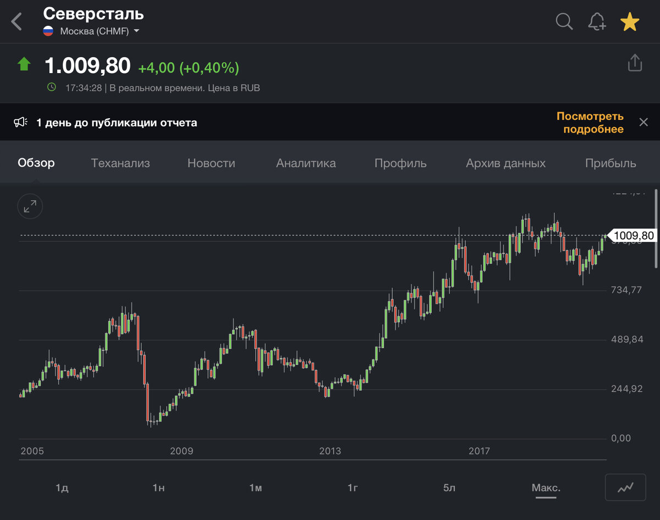Dismiss the earnings report banner
The height and width of the screenshot is (520, 660).
pyautogui.click(x=643, y=122)
